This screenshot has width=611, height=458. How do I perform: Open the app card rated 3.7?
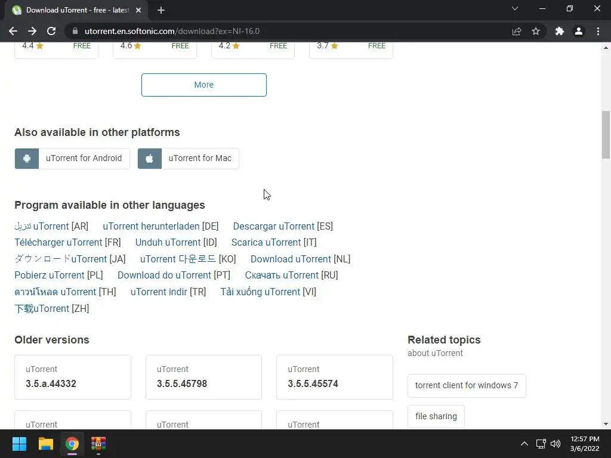pyautogui.click(x=351, y=50)
